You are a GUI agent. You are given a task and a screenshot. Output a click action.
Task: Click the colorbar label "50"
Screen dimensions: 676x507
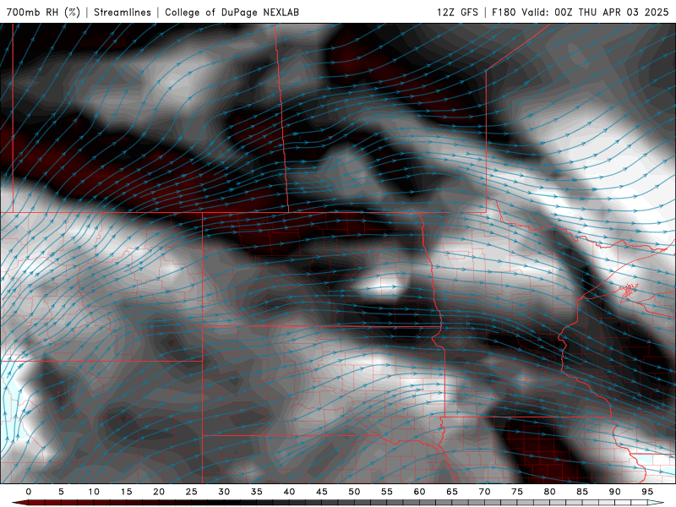[354, 492]
